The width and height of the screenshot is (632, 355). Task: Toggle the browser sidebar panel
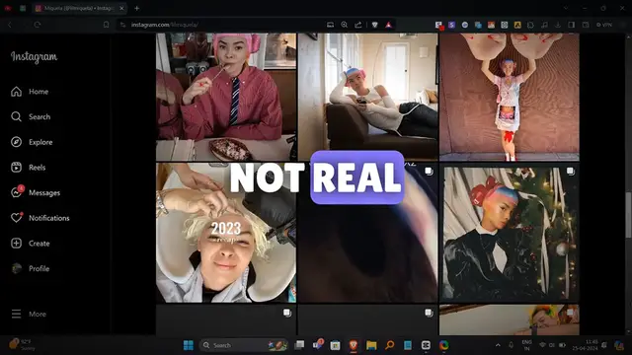572,25
